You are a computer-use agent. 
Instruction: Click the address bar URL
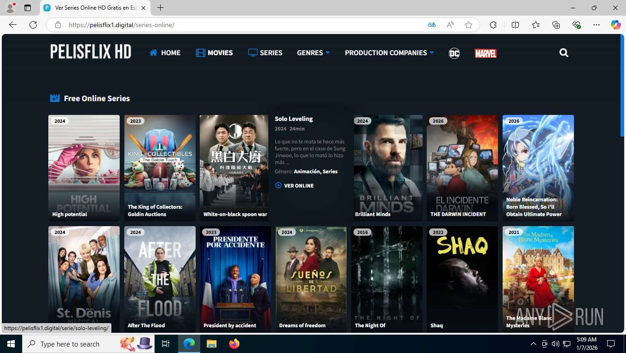click(x=122, y=25)
